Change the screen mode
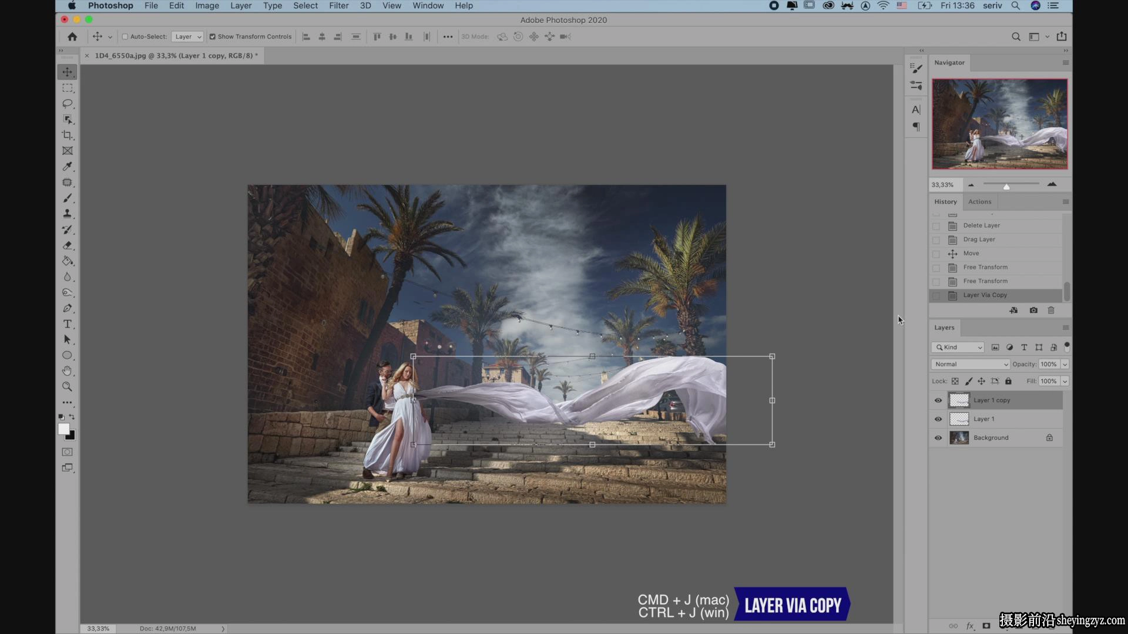 click(x=68, y=468)
